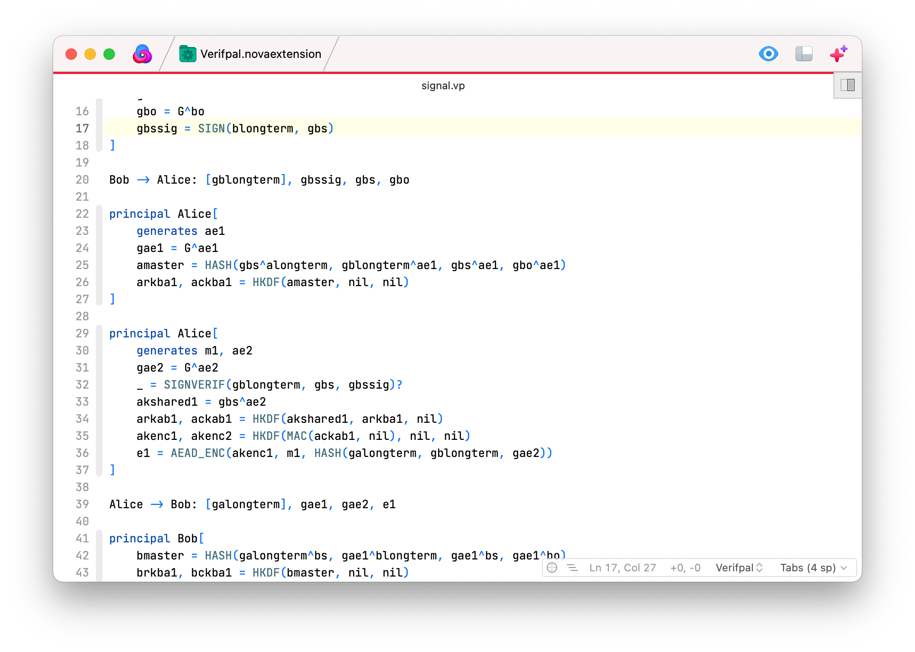Select the signal.vp file tab

coord(443,86)
